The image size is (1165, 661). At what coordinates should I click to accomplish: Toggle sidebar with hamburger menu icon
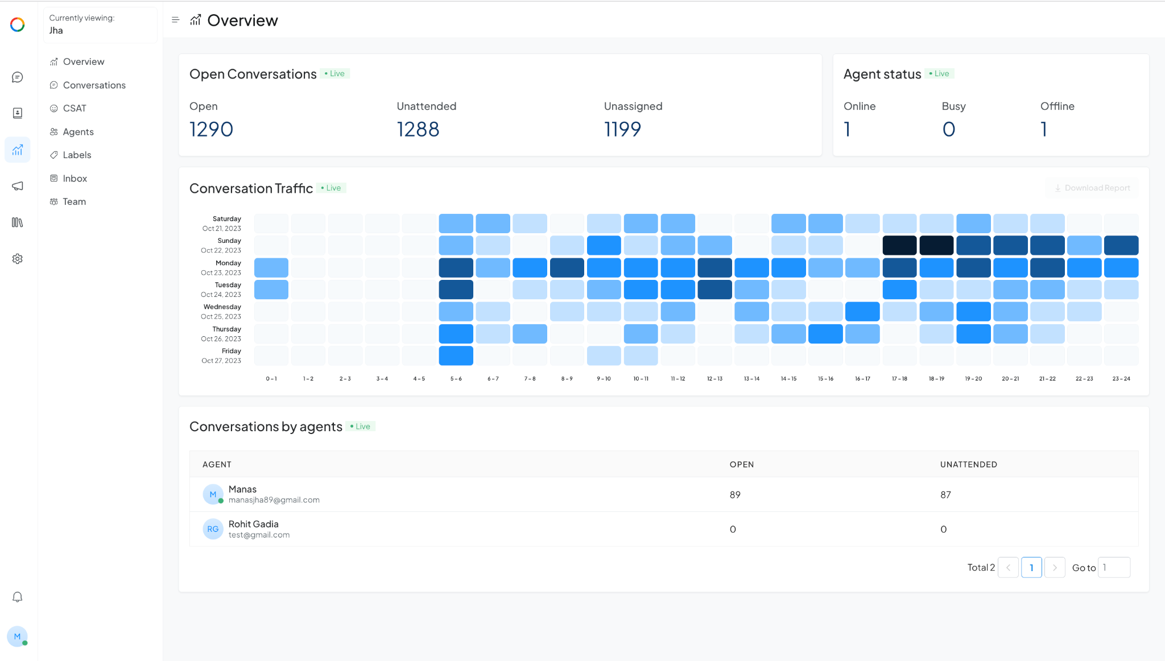click(175, 20)
